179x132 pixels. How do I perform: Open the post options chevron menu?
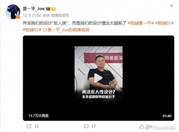click(171, 6)
